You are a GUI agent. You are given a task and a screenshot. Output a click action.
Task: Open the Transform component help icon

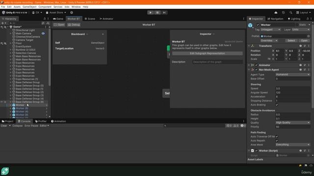point(300,46)
